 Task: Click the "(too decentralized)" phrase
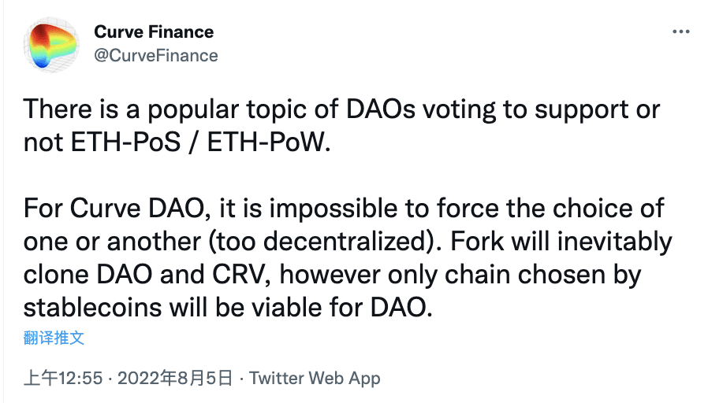click(x=325, y=242)
